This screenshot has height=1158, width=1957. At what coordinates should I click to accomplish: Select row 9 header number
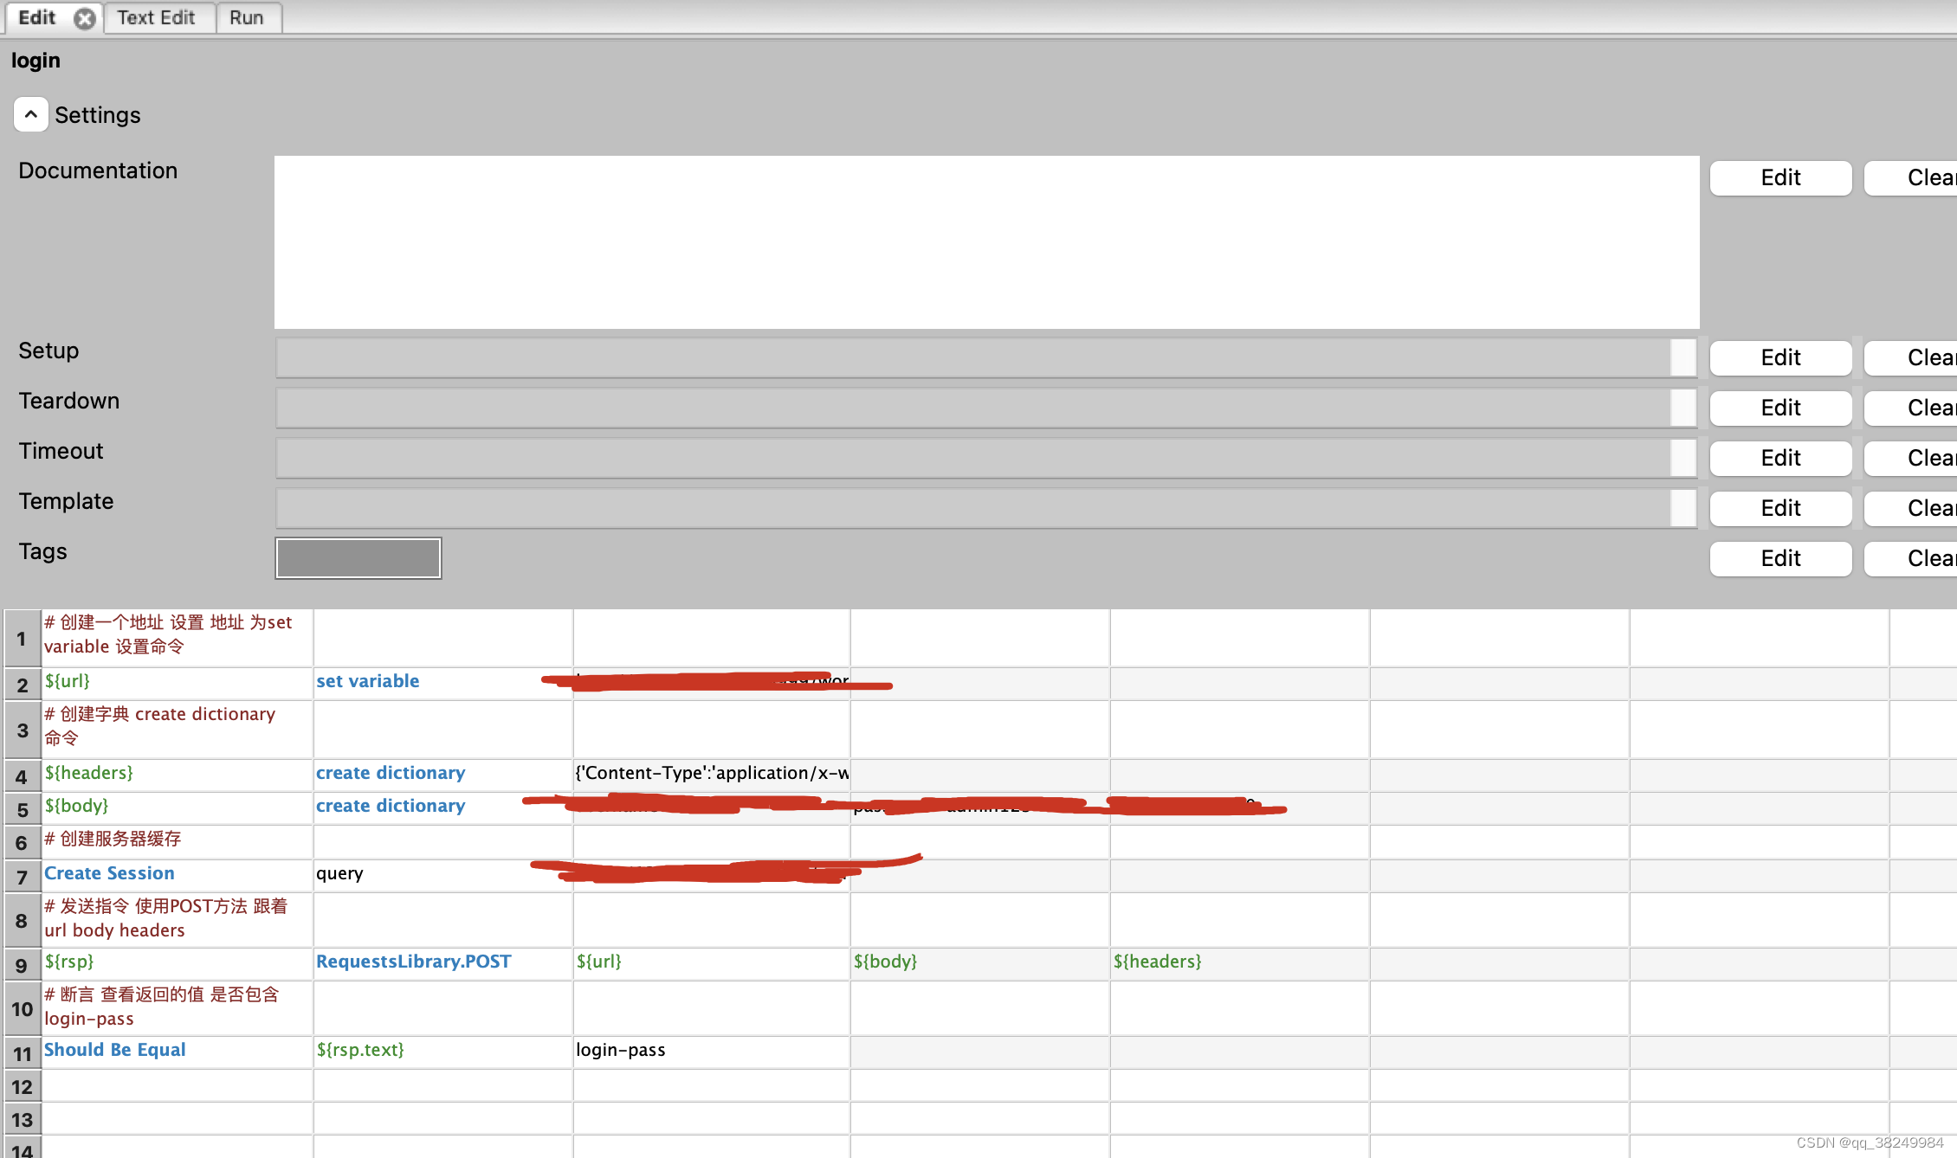(x=22, y=965)
